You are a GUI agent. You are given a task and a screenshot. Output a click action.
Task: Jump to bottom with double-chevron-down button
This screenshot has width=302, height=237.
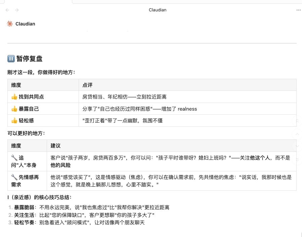pyautogui.click(x=297, y=159)
